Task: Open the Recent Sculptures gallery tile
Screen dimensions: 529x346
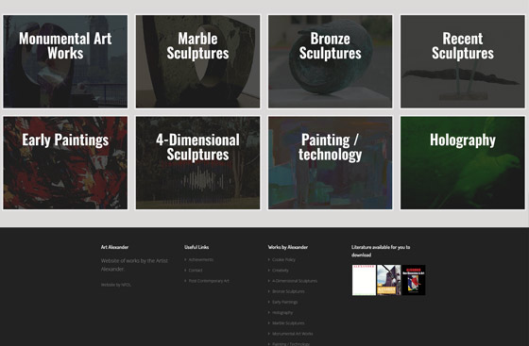Action: tap(463, 61)
